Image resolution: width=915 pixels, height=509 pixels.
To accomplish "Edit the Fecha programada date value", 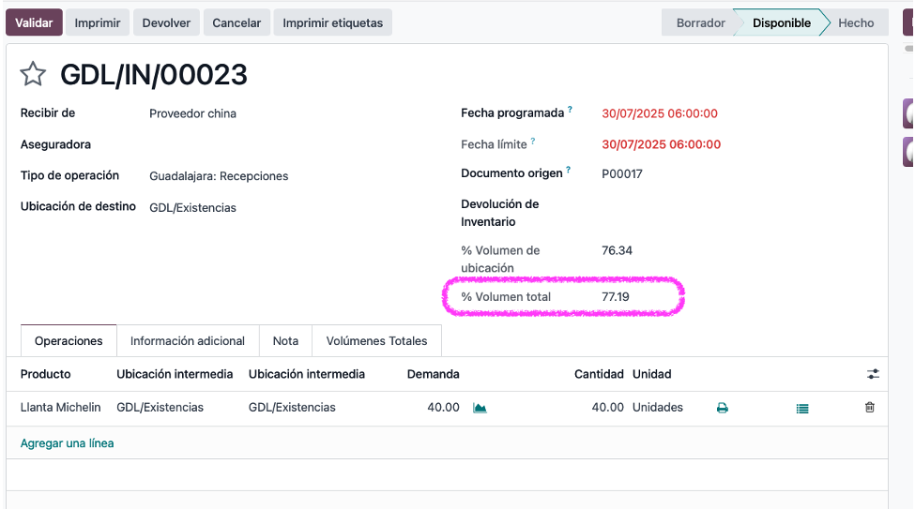I will pyautogui.click(x=660, y=113).
